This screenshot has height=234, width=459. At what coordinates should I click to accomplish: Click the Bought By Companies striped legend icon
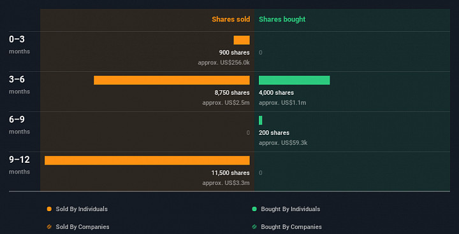click(254, 227)
